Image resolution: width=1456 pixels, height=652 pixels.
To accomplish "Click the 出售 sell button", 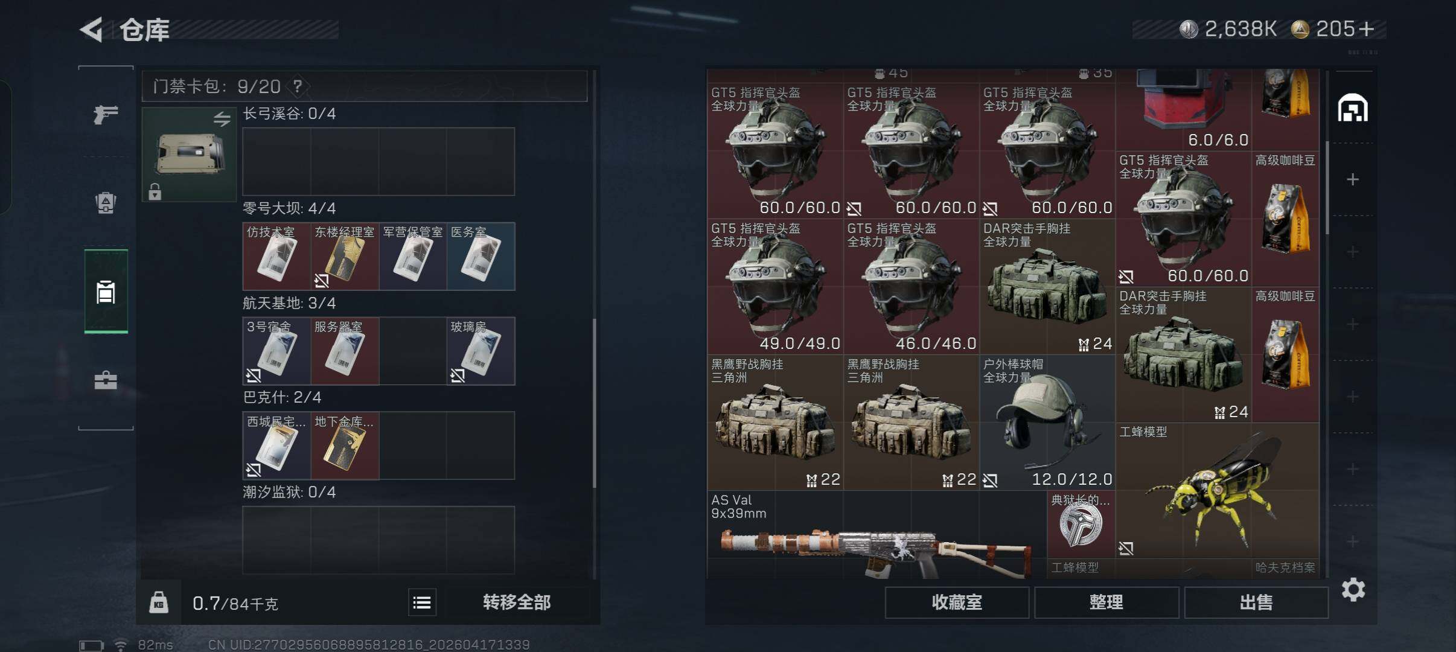I will pos(1256,602).
